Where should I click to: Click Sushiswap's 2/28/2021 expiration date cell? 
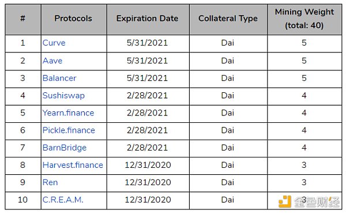click(x=148, y=96)
